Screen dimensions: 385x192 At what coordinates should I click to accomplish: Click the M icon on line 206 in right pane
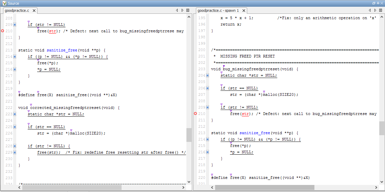208,88
